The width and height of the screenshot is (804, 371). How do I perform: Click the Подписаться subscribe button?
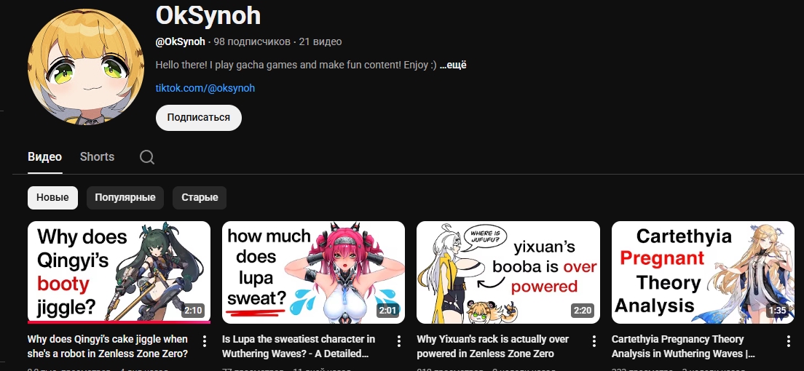[198, 117]
